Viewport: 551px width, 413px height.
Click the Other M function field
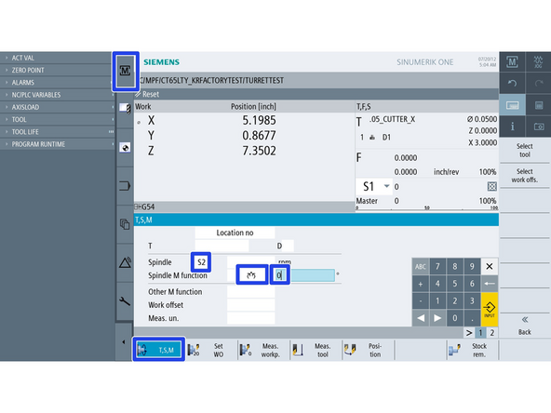click(251, 292)
